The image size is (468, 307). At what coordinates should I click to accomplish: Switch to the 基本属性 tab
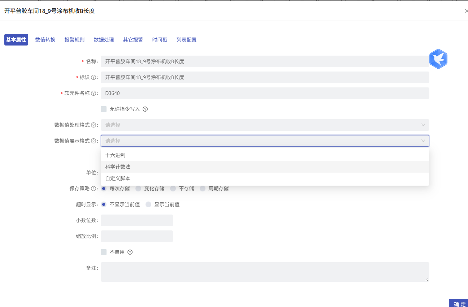(x=16, y=40)
